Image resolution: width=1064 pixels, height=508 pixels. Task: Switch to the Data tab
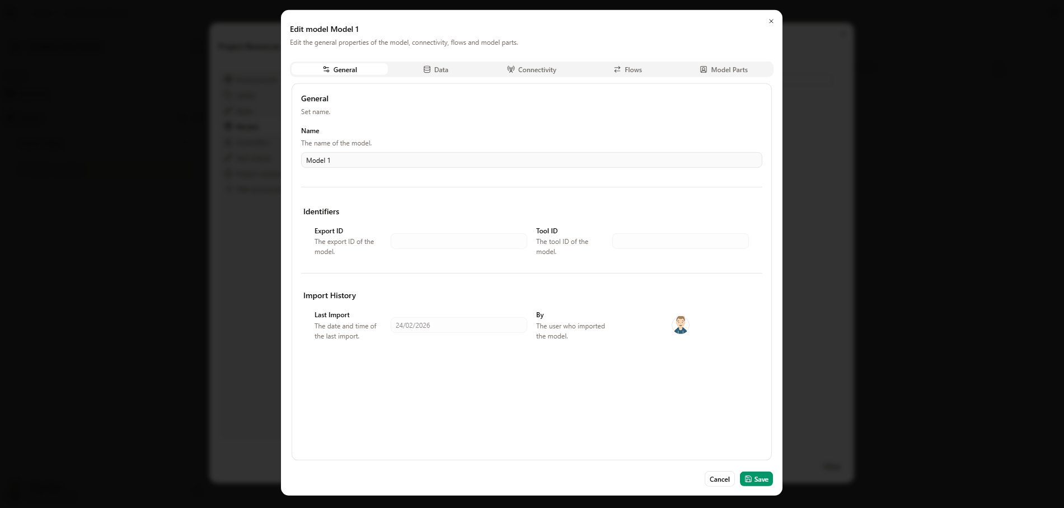coord(436,69)
